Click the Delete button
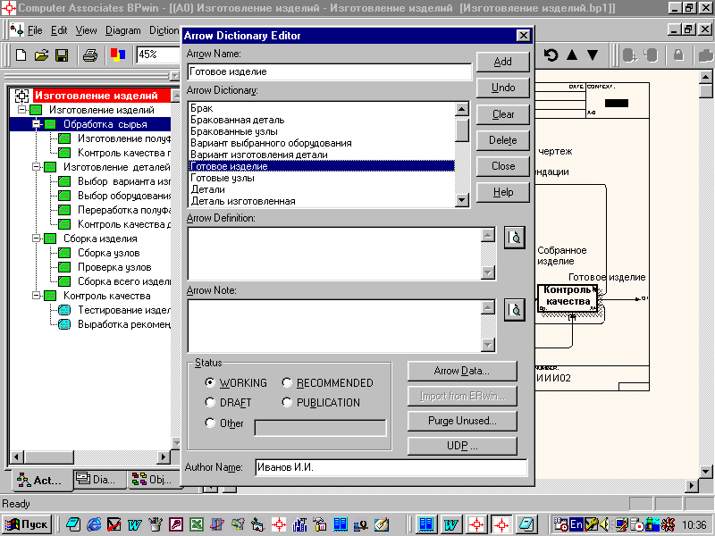 (502, 140)
